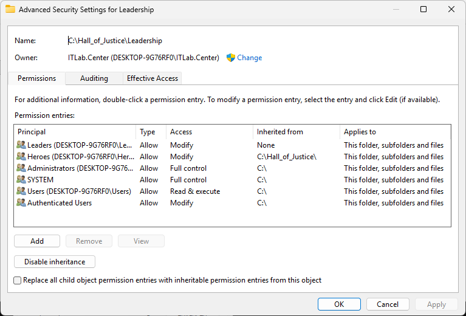This screenshot has width=466, height=316.
Task: Click the Administrators group principal icon
Action: (21, 168)
